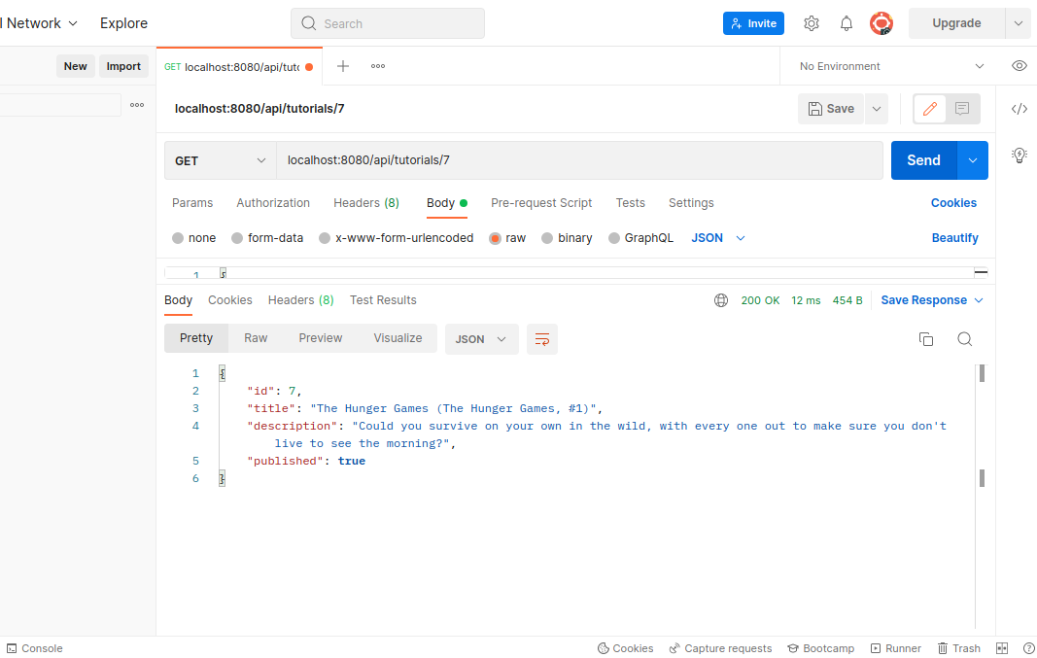
Task: Expand the Upgrade dropdown arrow
Action: click(x=1018, y=23)
